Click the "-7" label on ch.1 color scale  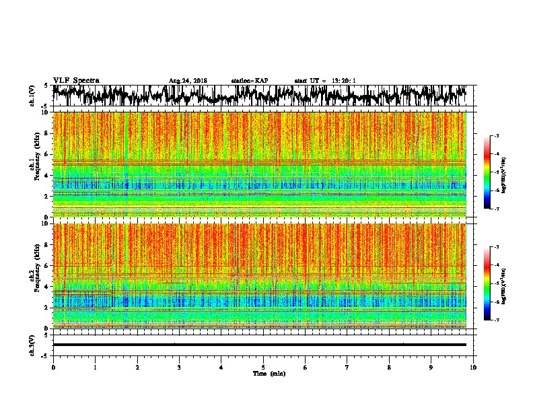[496, 209]
